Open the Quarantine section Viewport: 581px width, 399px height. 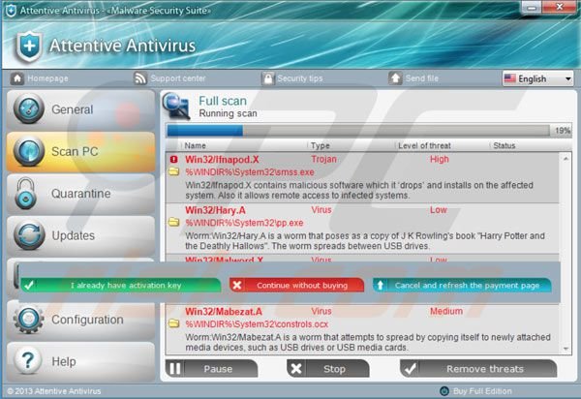[x=80, y=194]
